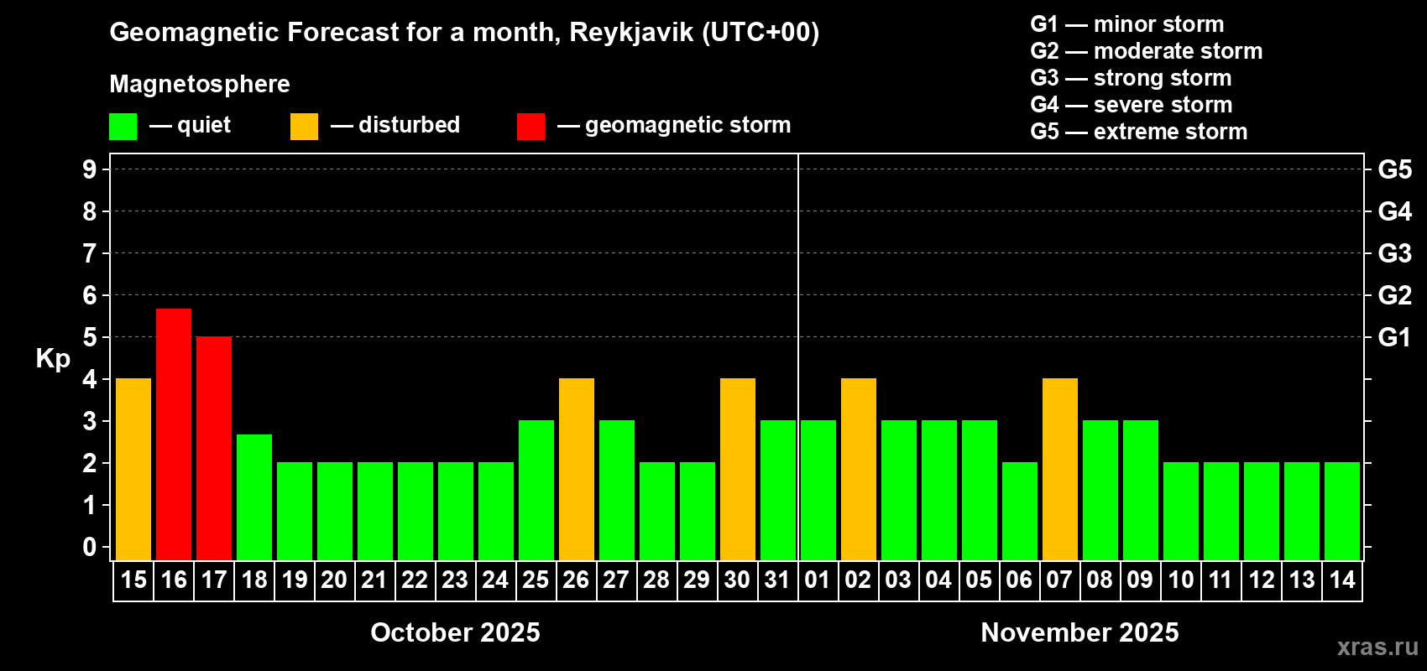Viewport: 1427px width, 671px height.
Task: Click the green bar for November 14
Action: click(1342, 512)
